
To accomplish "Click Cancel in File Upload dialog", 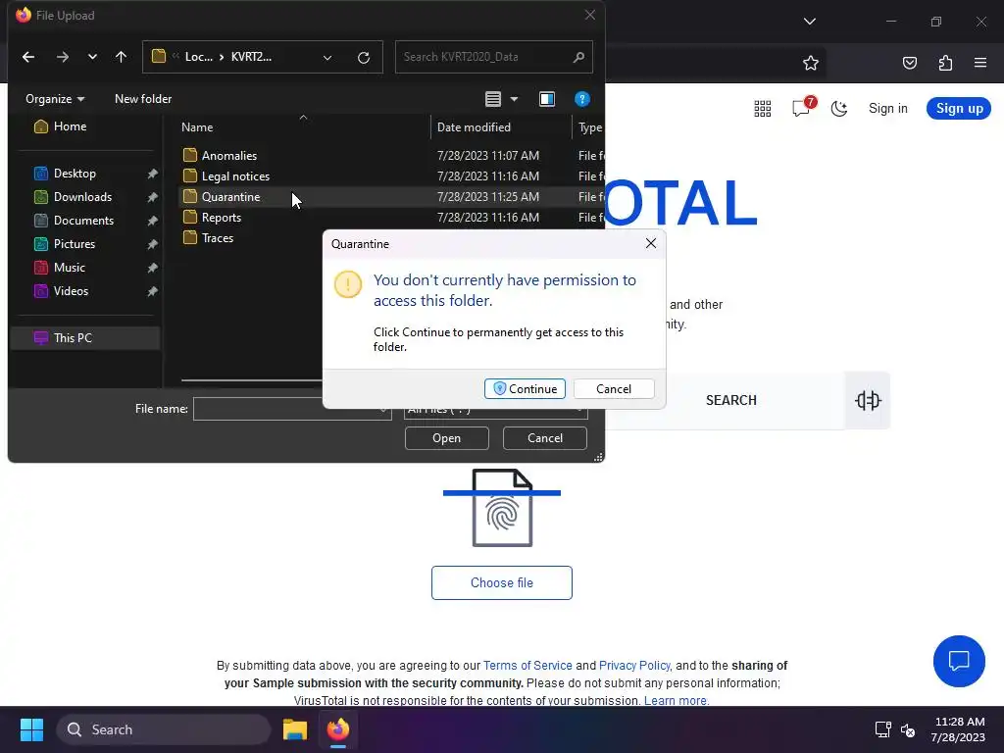I will pyautogui.click(x=545, y=438).
